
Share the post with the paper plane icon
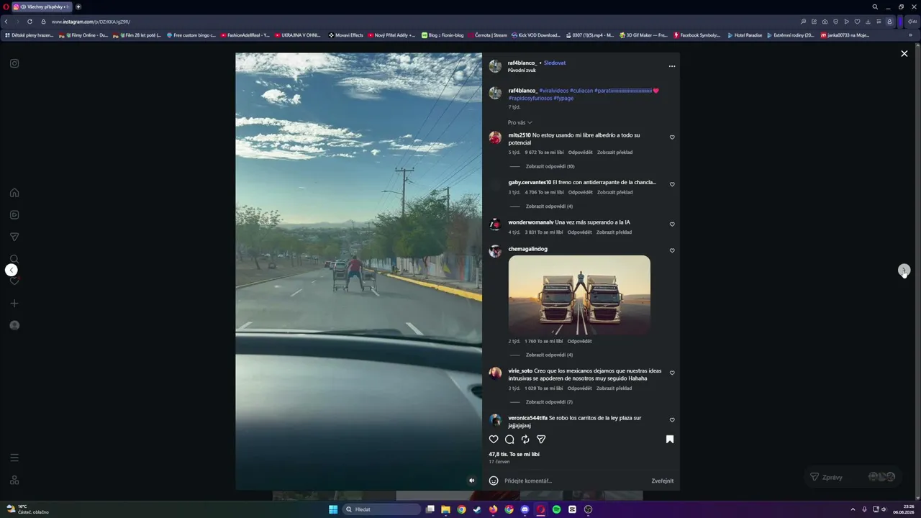[541, 440]
